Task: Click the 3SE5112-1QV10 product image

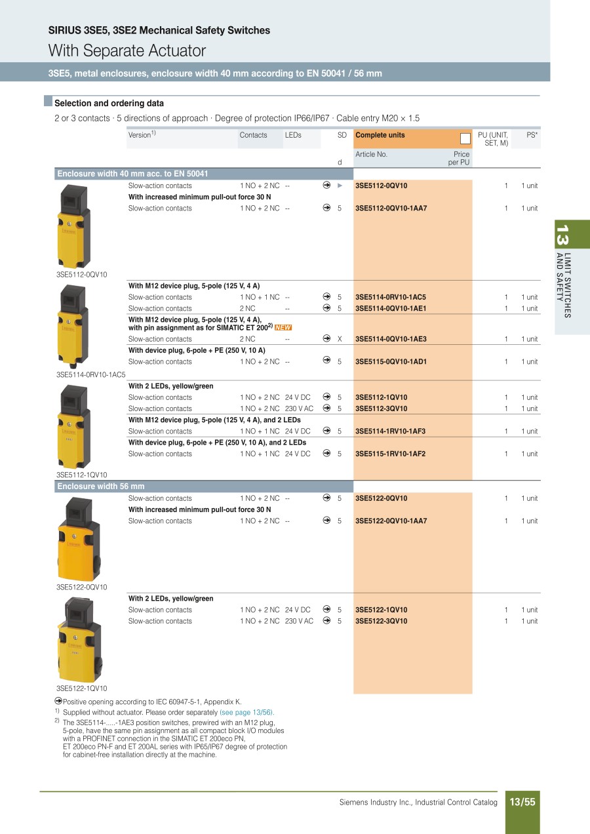Action: tap(75, 426)
